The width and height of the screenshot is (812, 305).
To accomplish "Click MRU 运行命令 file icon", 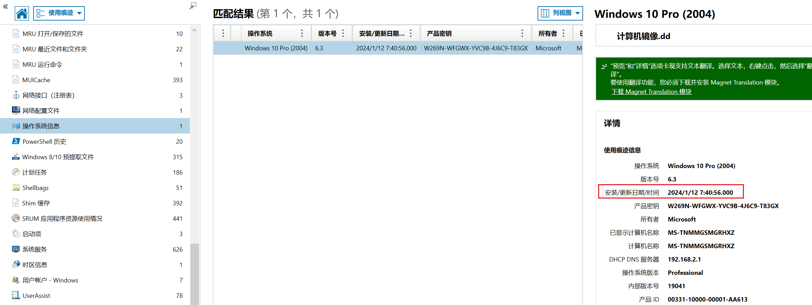I will [16, 64].
